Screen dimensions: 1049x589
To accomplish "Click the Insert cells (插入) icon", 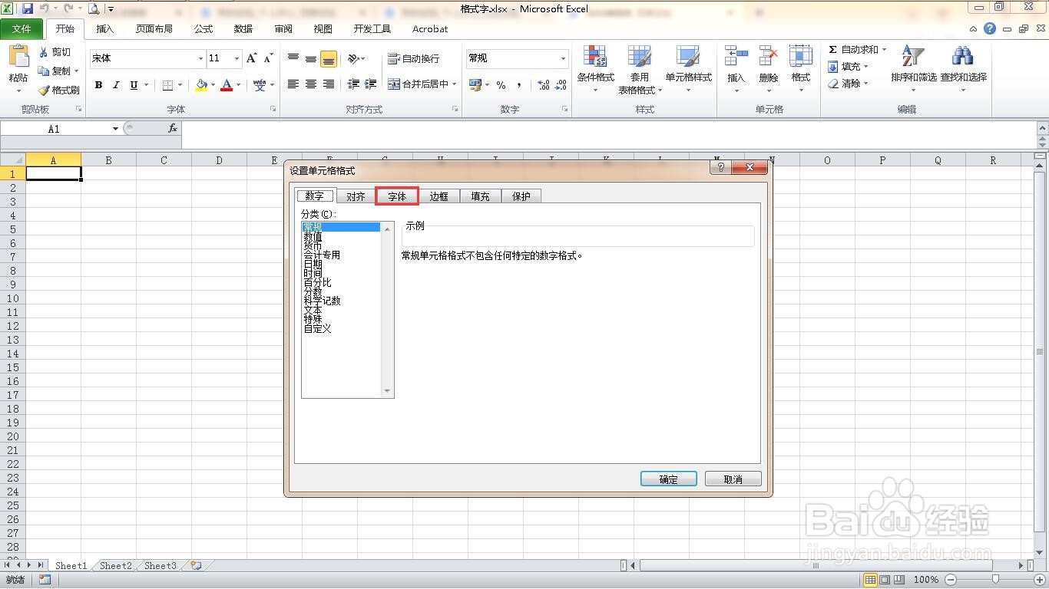I will (x=736, y=57).
